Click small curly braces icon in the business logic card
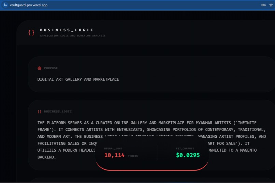The height and width of the screenshot is (183, 275). coord(40,111)
